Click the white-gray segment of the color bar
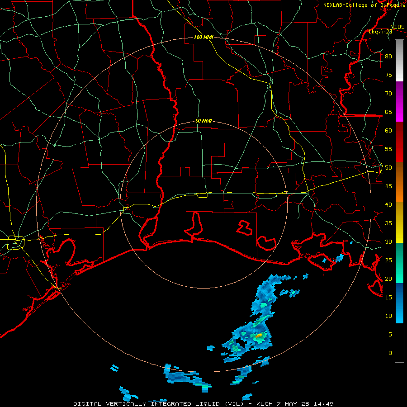This screenshot has width=407, height=407. [399, 61]
